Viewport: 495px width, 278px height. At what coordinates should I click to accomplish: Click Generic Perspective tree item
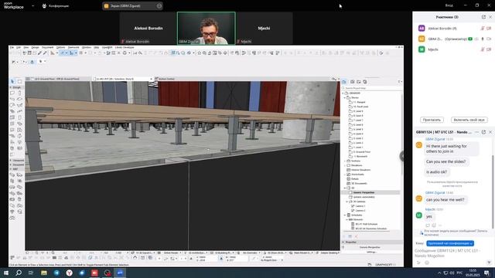point(364,192)
